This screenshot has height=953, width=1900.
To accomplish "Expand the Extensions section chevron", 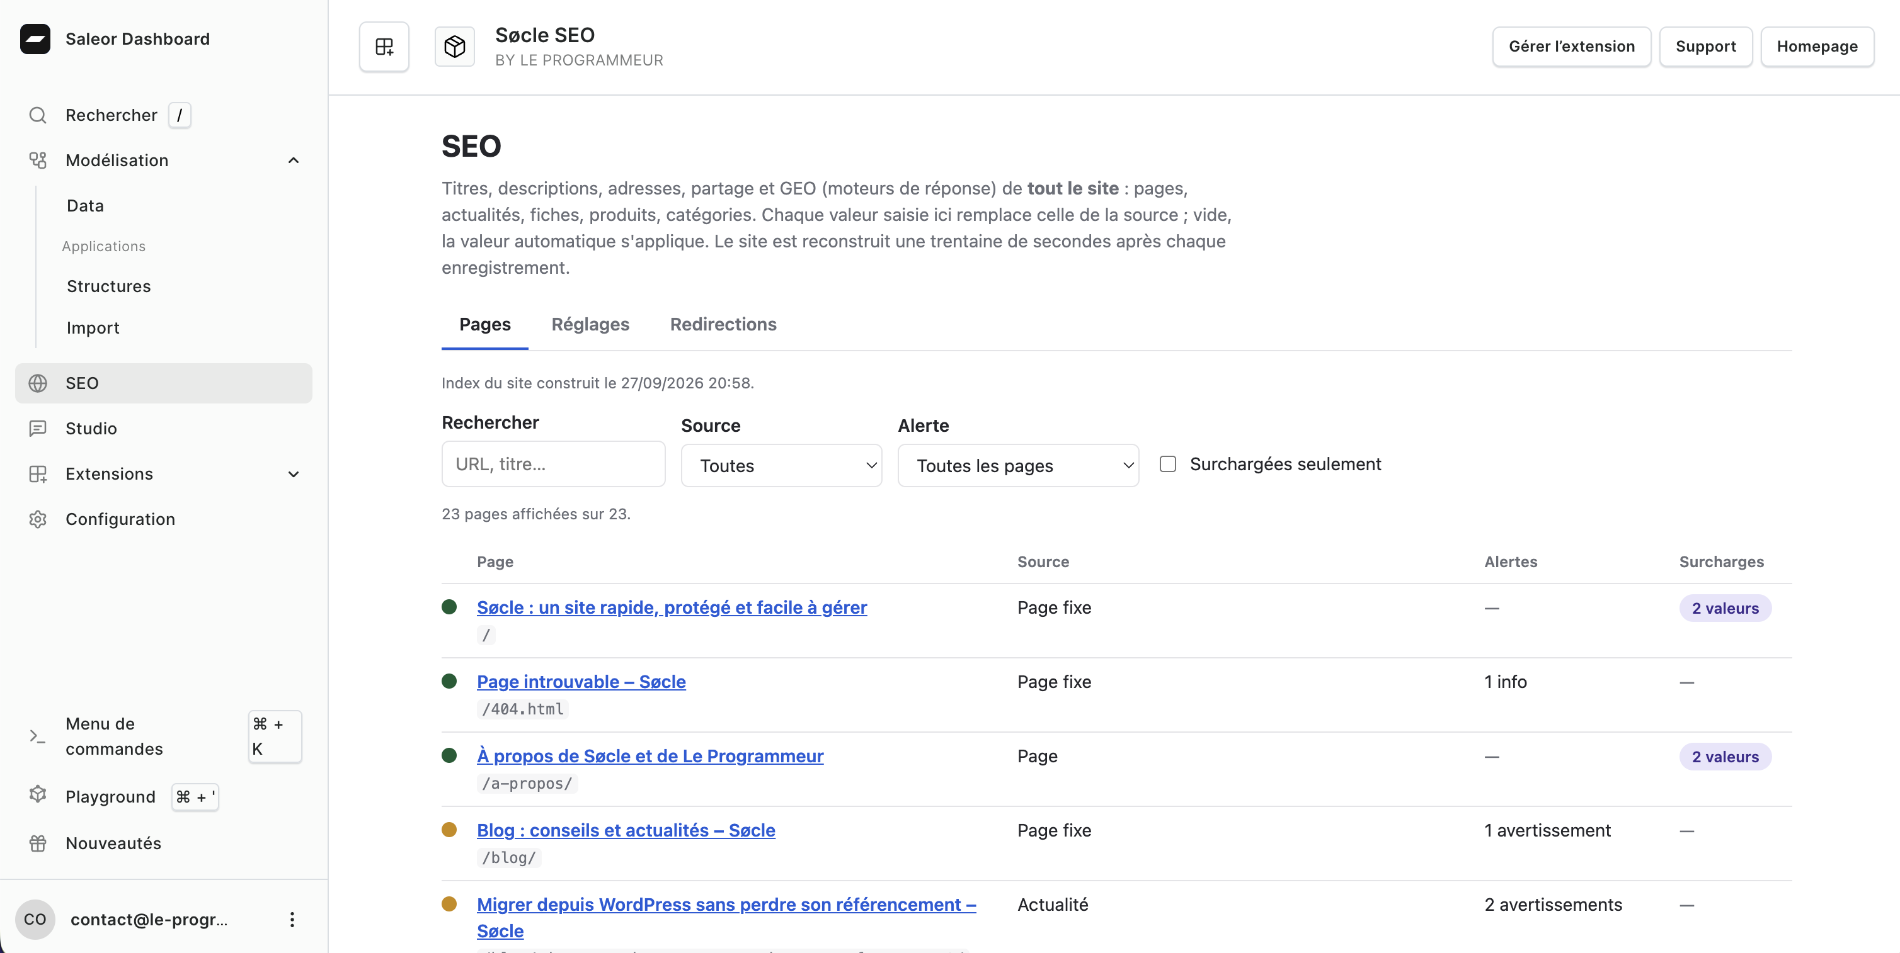I will (294, 474).
